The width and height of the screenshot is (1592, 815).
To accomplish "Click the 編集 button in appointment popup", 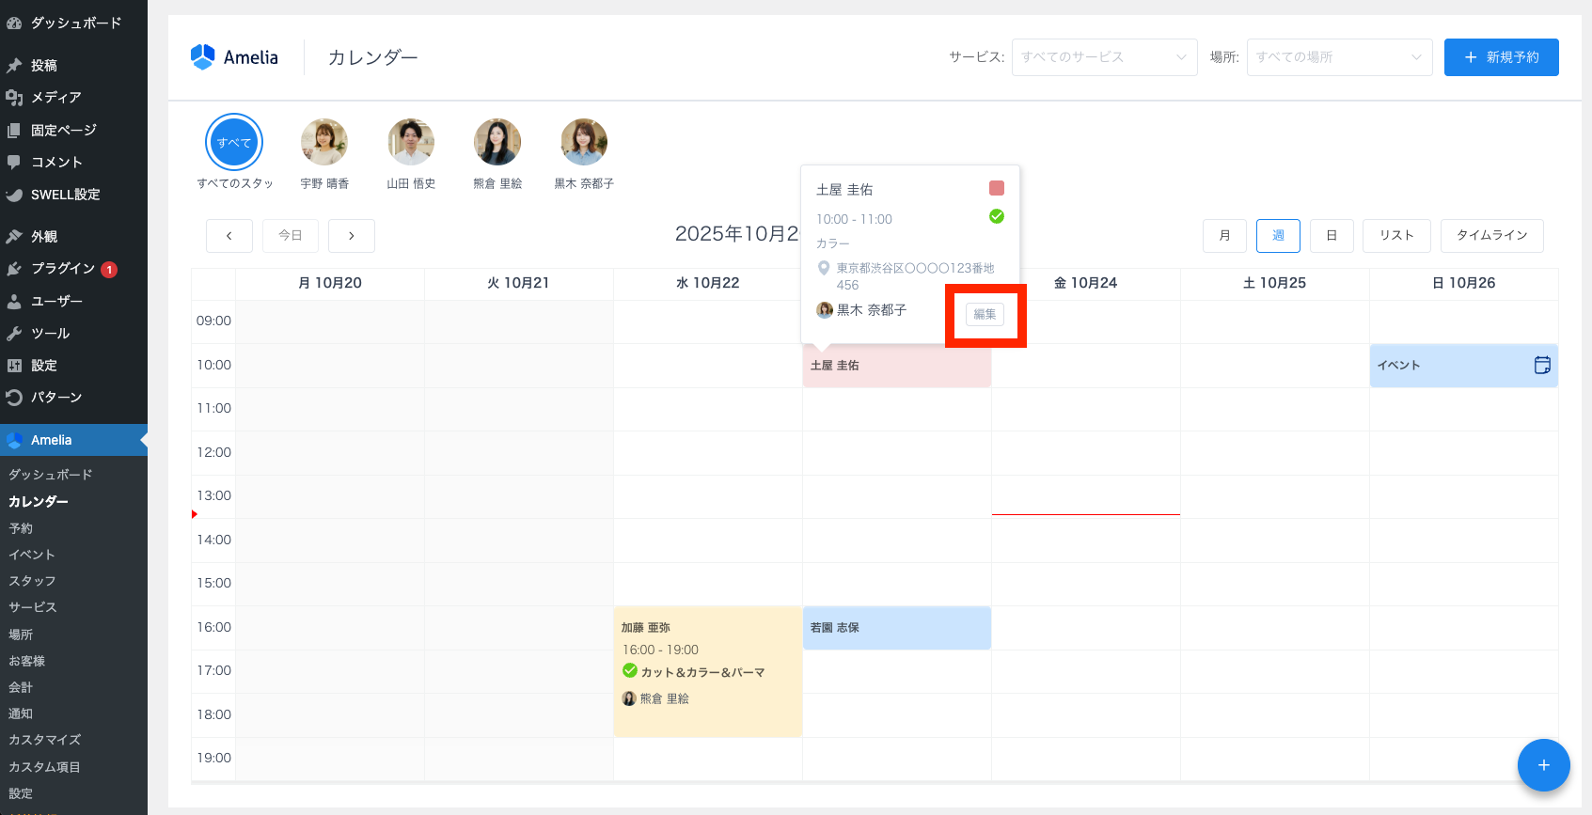I will (985, 314).
